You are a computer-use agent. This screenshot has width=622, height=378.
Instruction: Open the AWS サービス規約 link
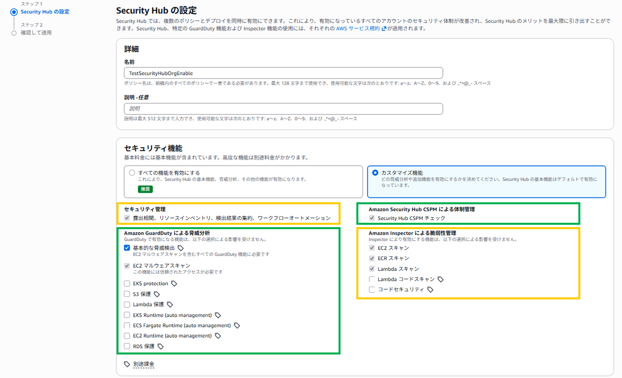click(x=358, y=29)
